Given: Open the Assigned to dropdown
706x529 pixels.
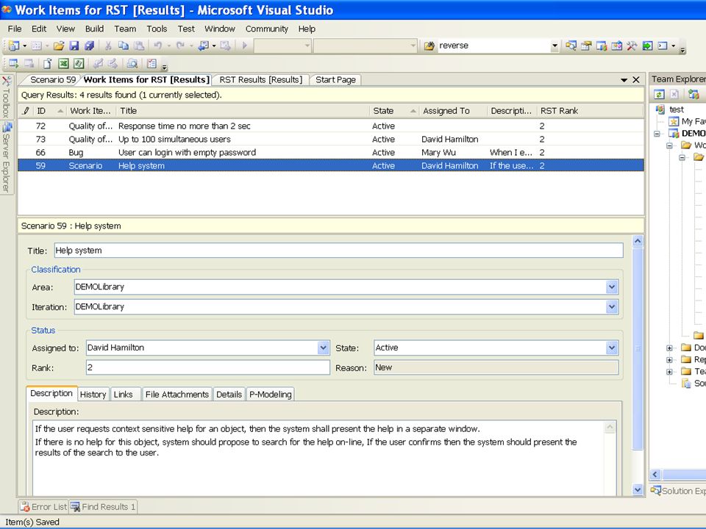Looking at the screenshot, I should (324, 348).
